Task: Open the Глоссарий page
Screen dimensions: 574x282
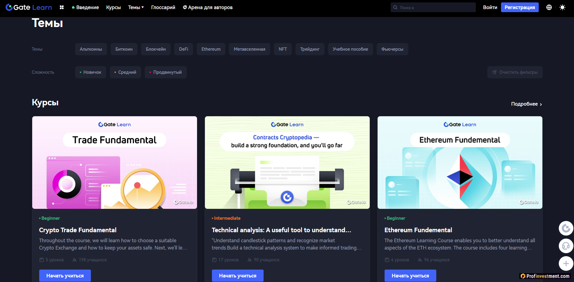Action: click(x=163, y=7)
